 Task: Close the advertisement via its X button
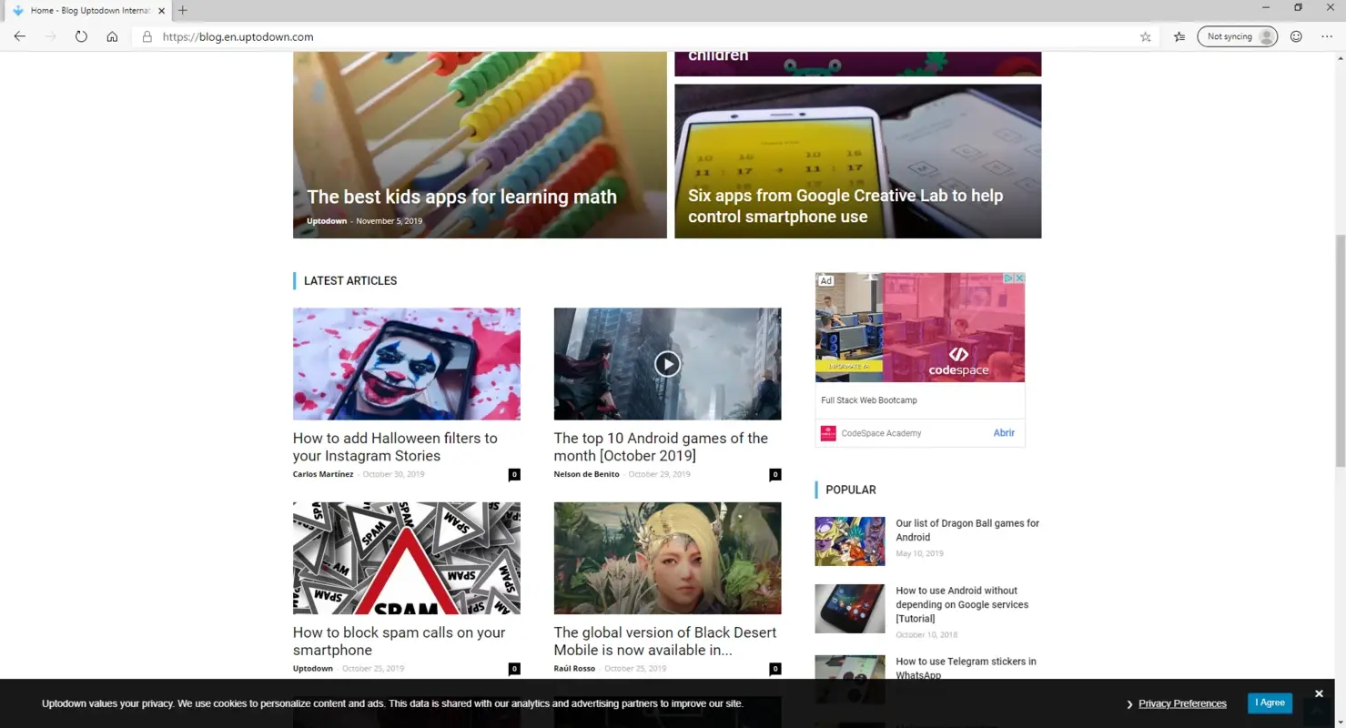point(1019,278)
